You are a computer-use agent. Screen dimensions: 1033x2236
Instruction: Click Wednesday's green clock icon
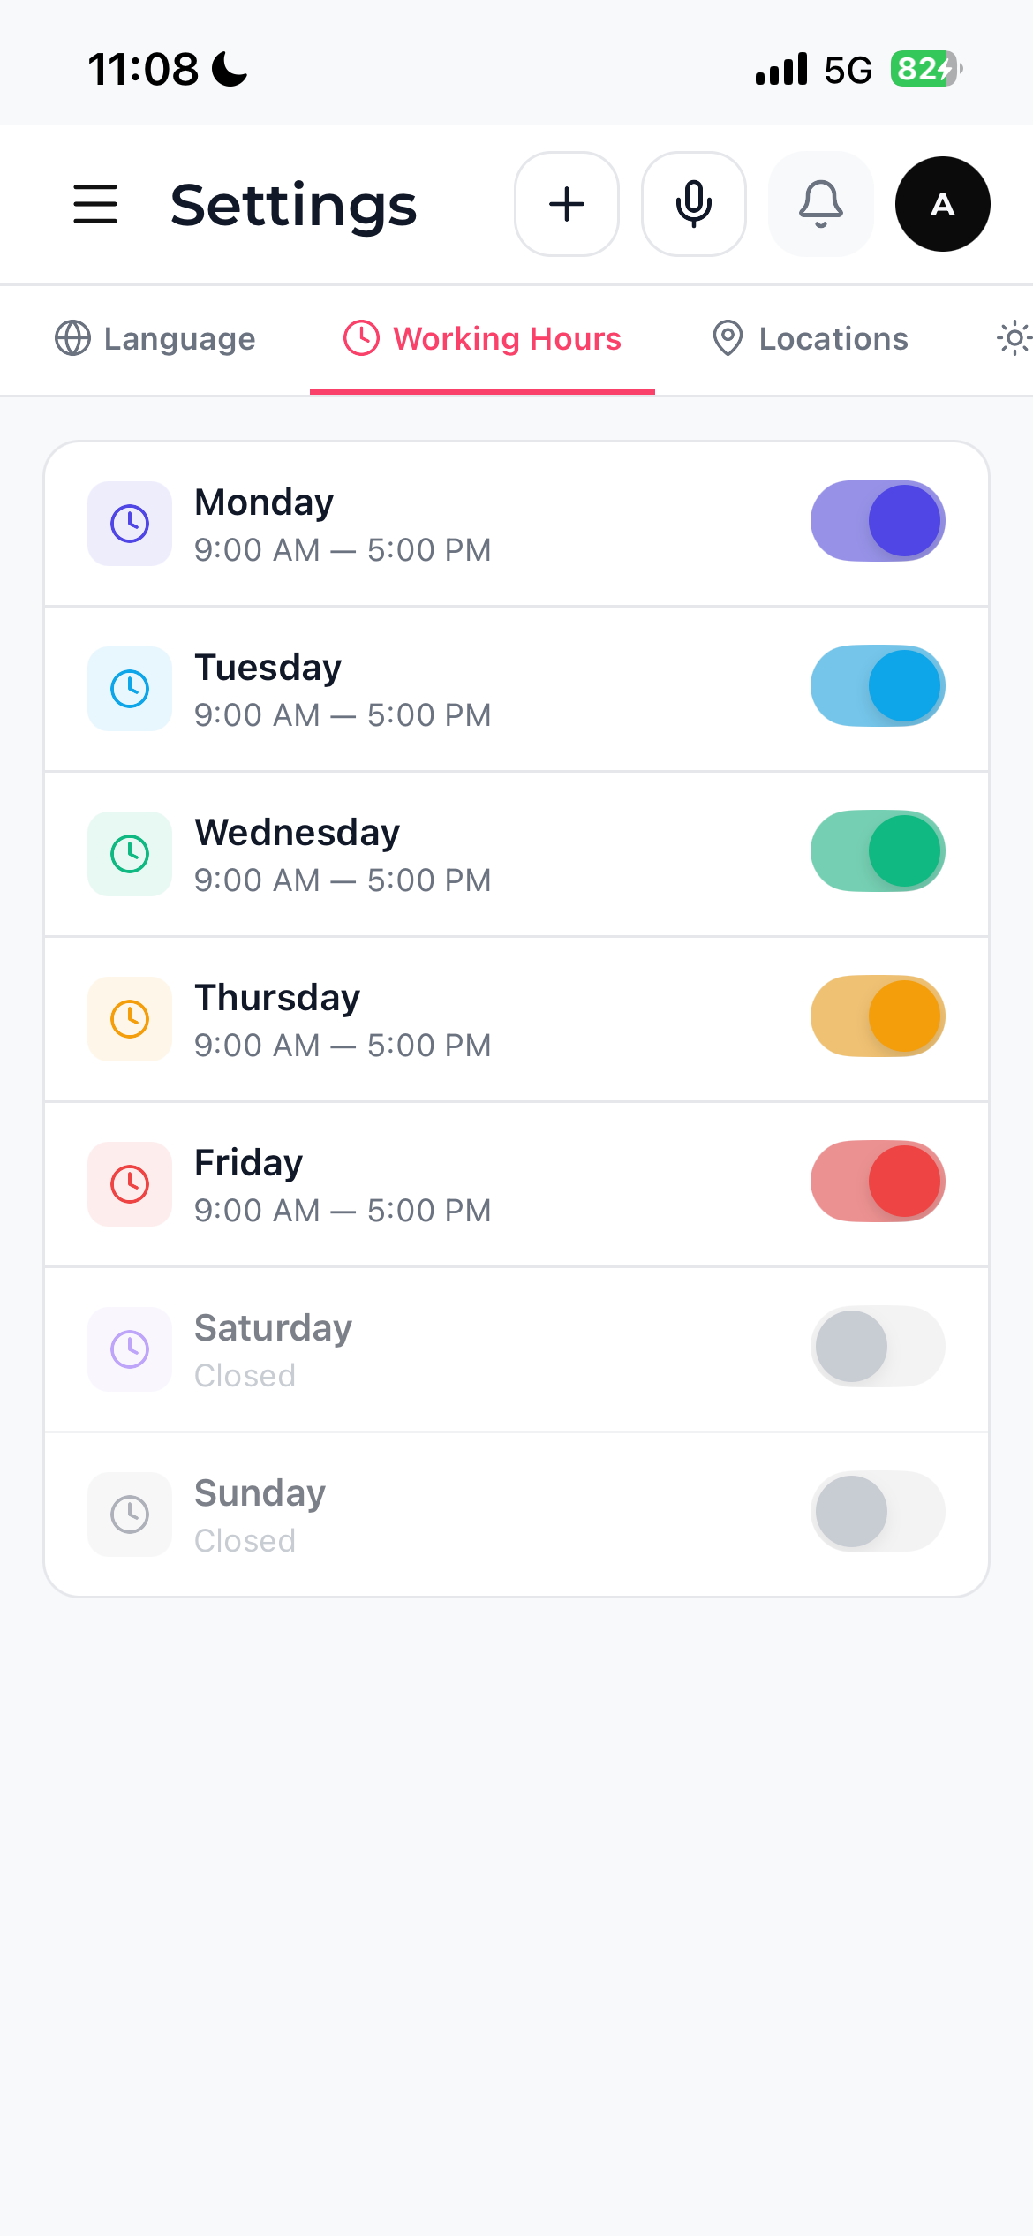point(129,853)
